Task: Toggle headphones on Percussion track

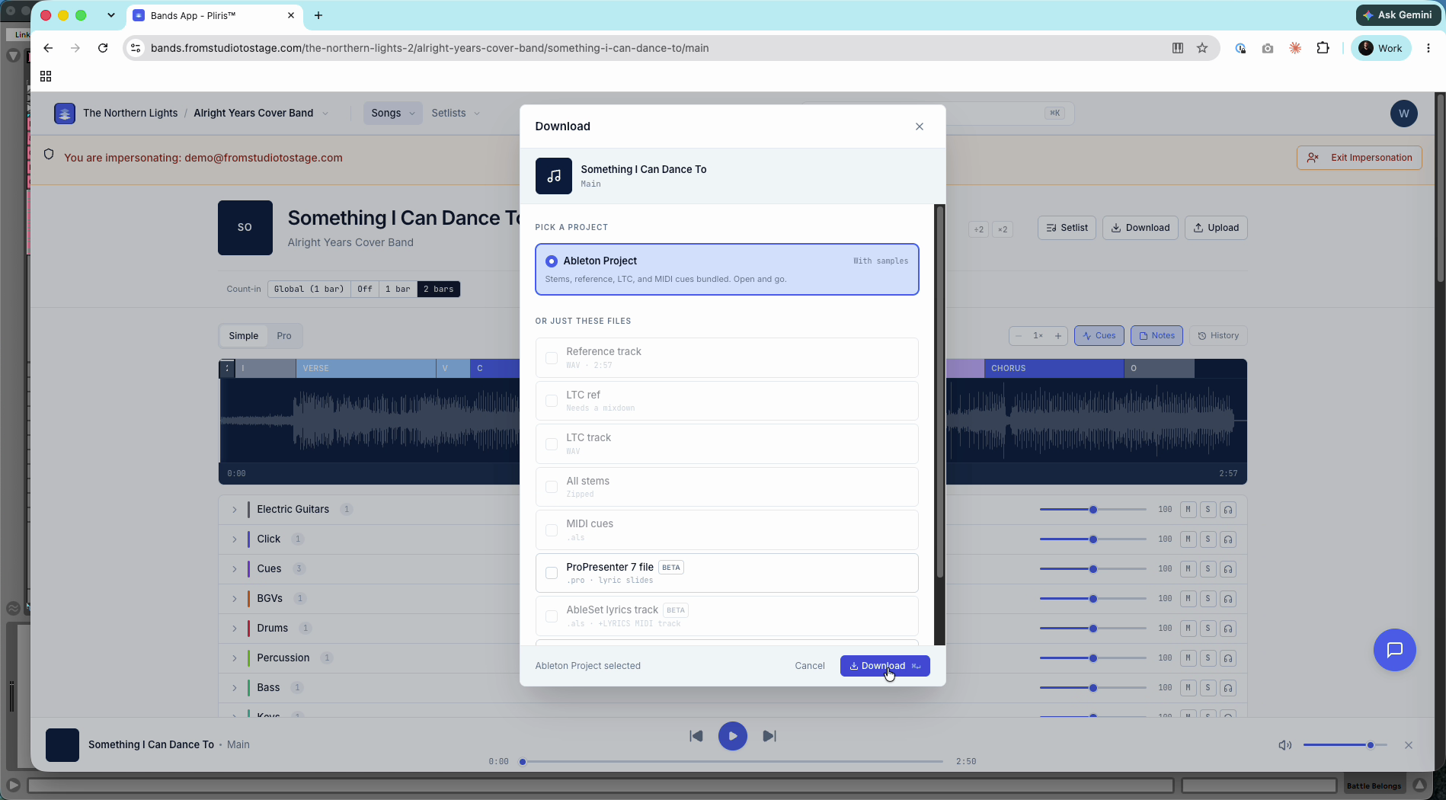Action: 1228,658
